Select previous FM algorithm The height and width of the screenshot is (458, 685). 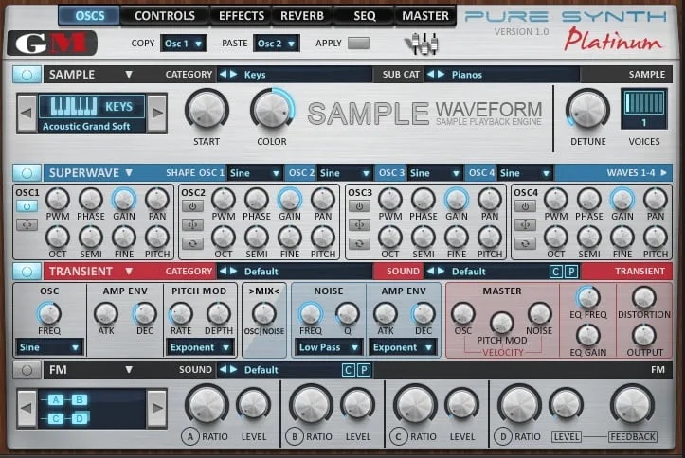27,408
